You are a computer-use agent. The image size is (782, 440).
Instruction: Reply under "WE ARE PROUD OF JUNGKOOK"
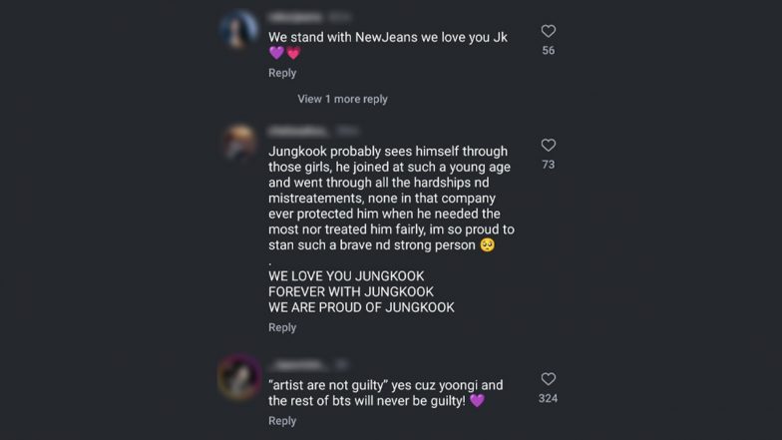point(282,327)
